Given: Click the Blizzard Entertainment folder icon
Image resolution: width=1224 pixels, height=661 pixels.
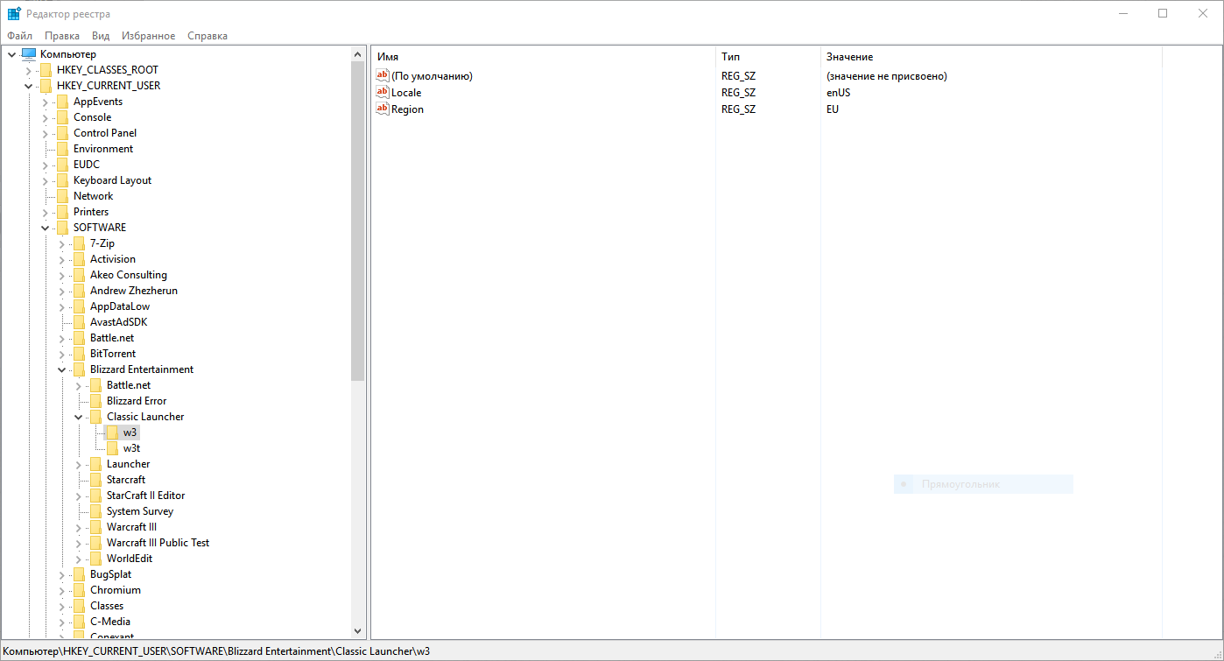Looking at the screenshot, I should coord(79,369).
